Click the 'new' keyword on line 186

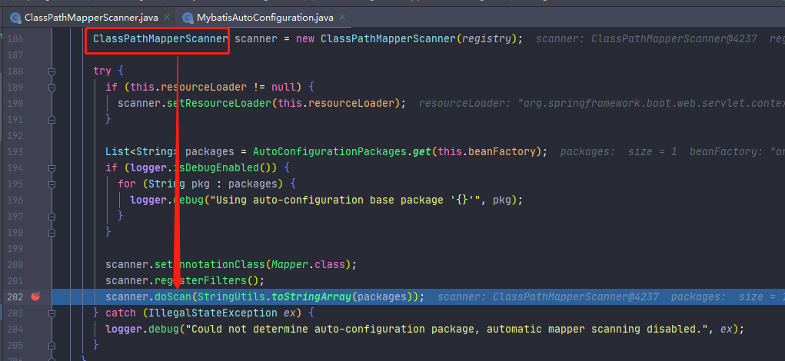coord(305,39)
